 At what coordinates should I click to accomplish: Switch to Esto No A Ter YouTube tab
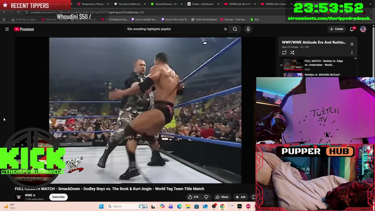click(240, 4)
